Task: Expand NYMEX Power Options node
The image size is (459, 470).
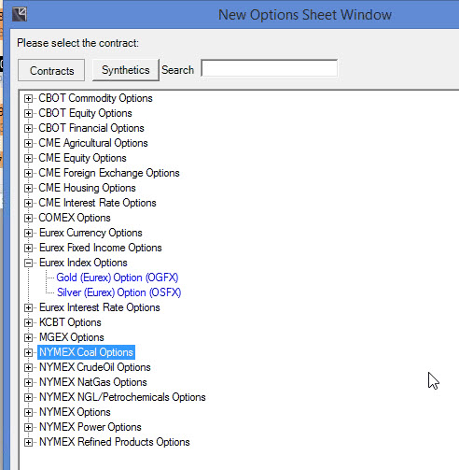Action: [28, 427]
